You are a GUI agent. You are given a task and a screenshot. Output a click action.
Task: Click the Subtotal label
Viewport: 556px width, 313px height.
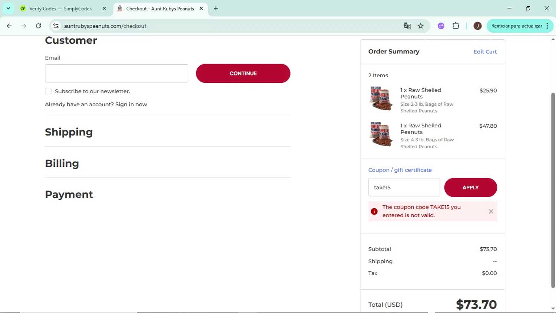coord(380,249)
